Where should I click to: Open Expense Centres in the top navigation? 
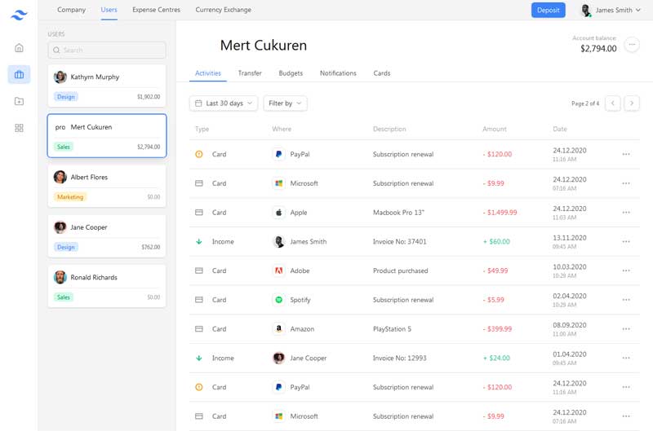156,10
